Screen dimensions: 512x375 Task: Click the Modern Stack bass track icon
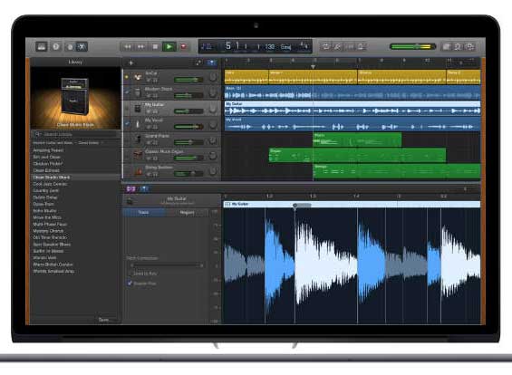[138, 92]
